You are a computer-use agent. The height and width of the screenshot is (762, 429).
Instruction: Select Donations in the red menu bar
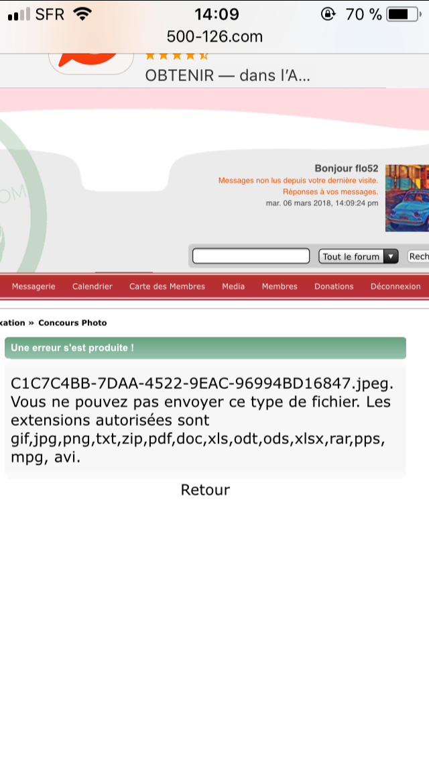click(x=334, y=286)
